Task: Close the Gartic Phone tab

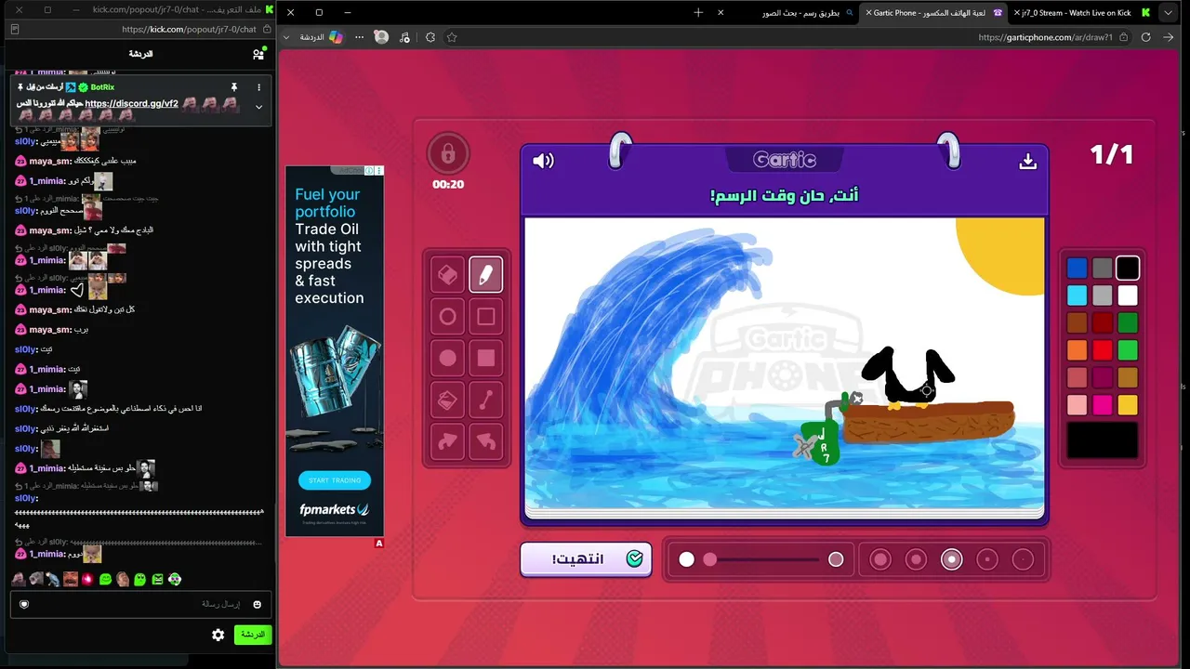Action: [x=868, y=12]
